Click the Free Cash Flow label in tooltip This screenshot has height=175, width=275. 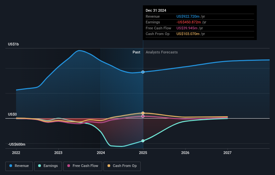(158, 28)
